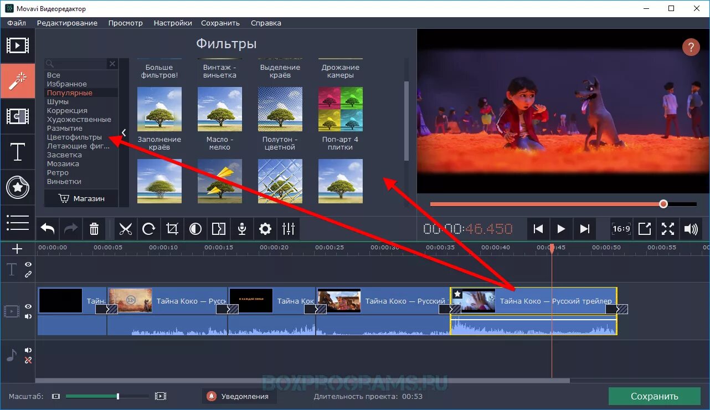This screenshot has width=710, height=410.
Task: Open the More tools list icon
Action: tap(18, 222)
